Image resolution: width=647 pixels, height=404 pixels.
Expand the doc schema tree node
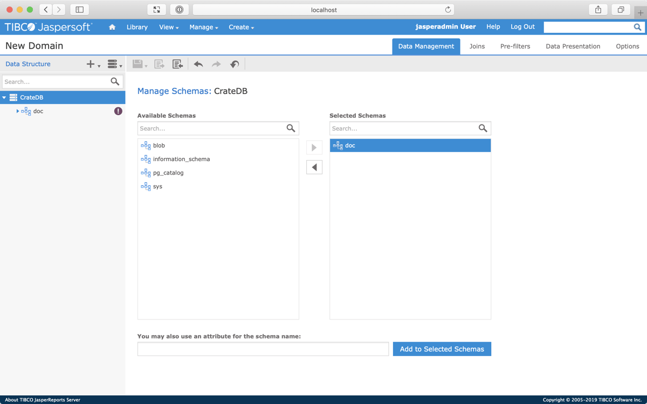coord(17,111)
